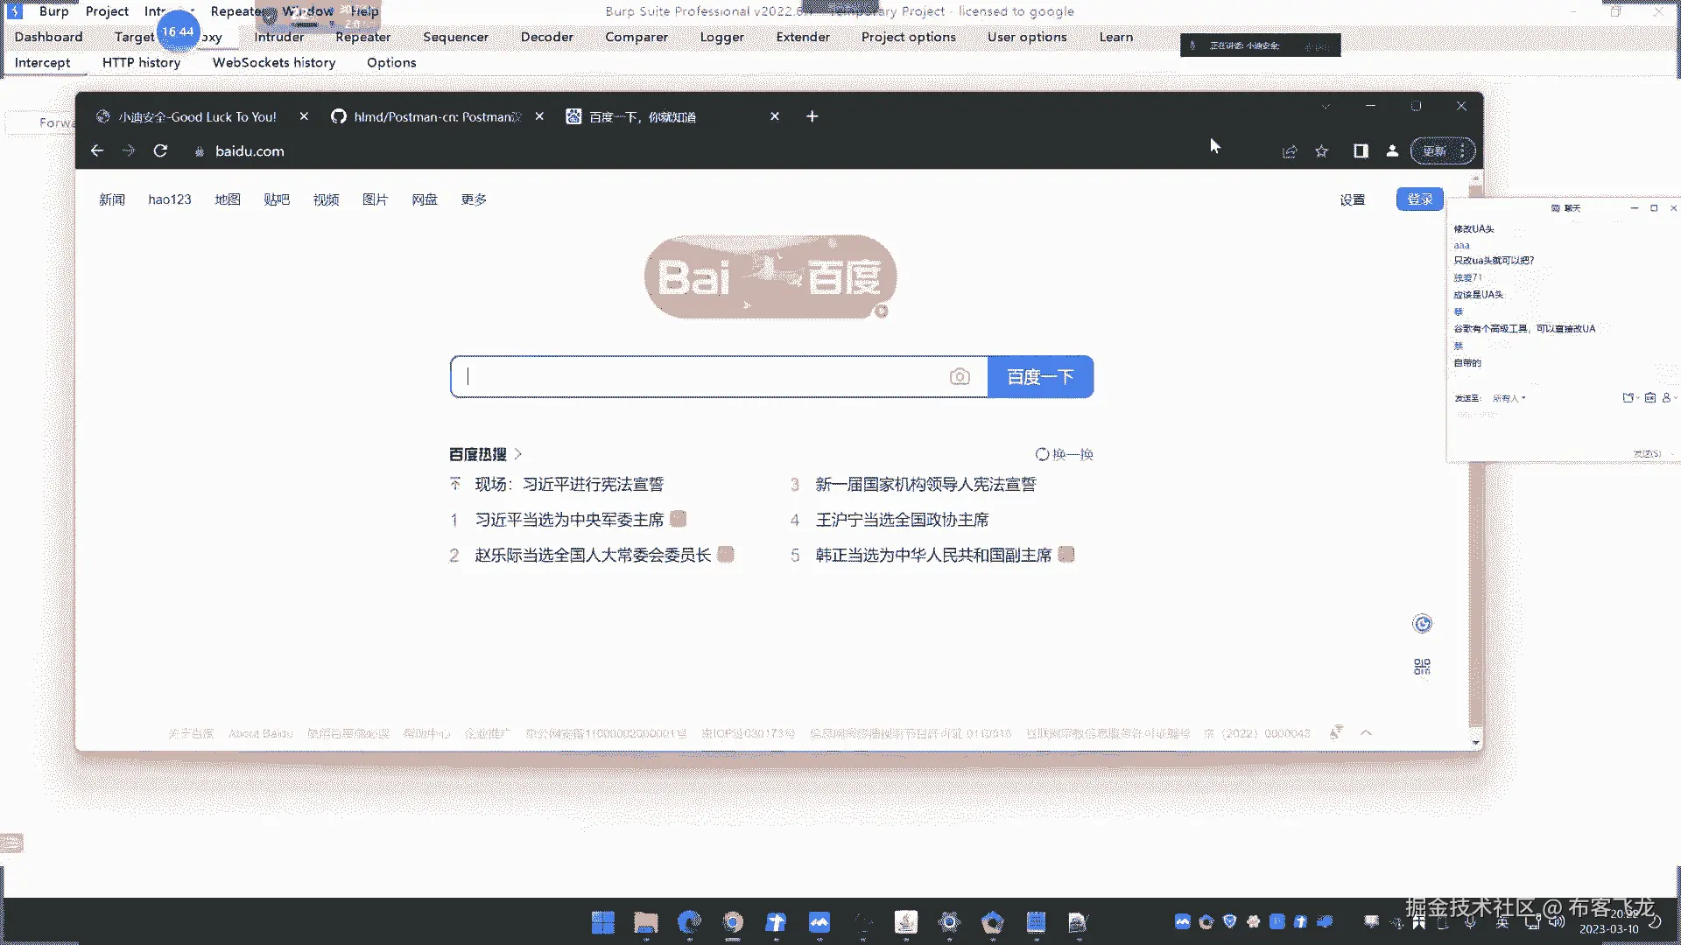Click the QR code icon
This screenshot has height=945, width=1681.
coord(1422,667)
